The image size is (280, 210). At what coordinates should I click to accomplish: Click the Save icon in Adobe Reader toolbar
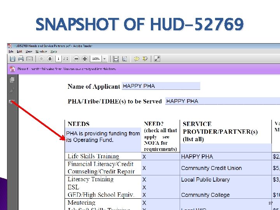pos(12,59)
